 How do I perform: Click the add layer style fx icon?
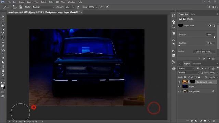click(x=192, y=121)
